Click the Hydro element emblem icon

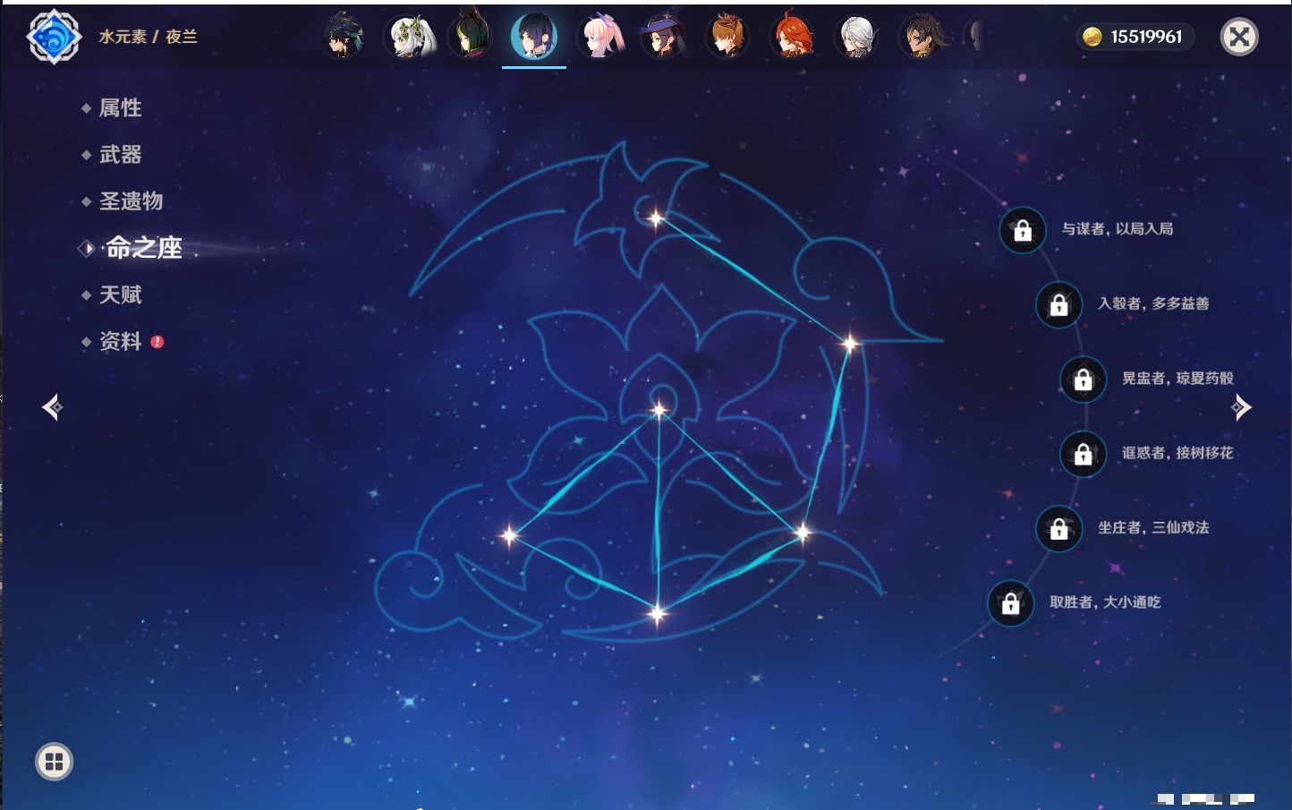pyautogui.click(x=54, y=37)
